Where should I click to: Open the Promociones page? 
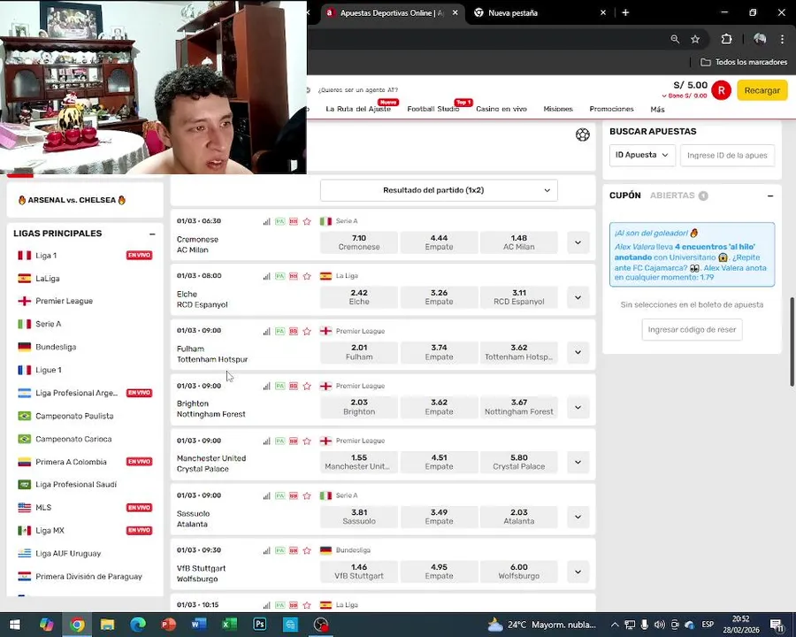click(611, 109)
